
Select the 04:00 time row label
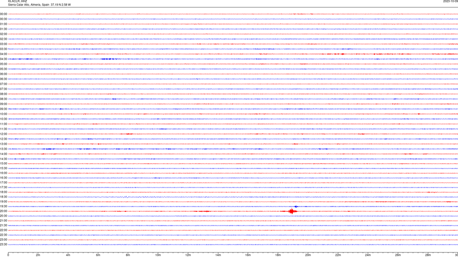pyautogui.click(x=3, y=54)
